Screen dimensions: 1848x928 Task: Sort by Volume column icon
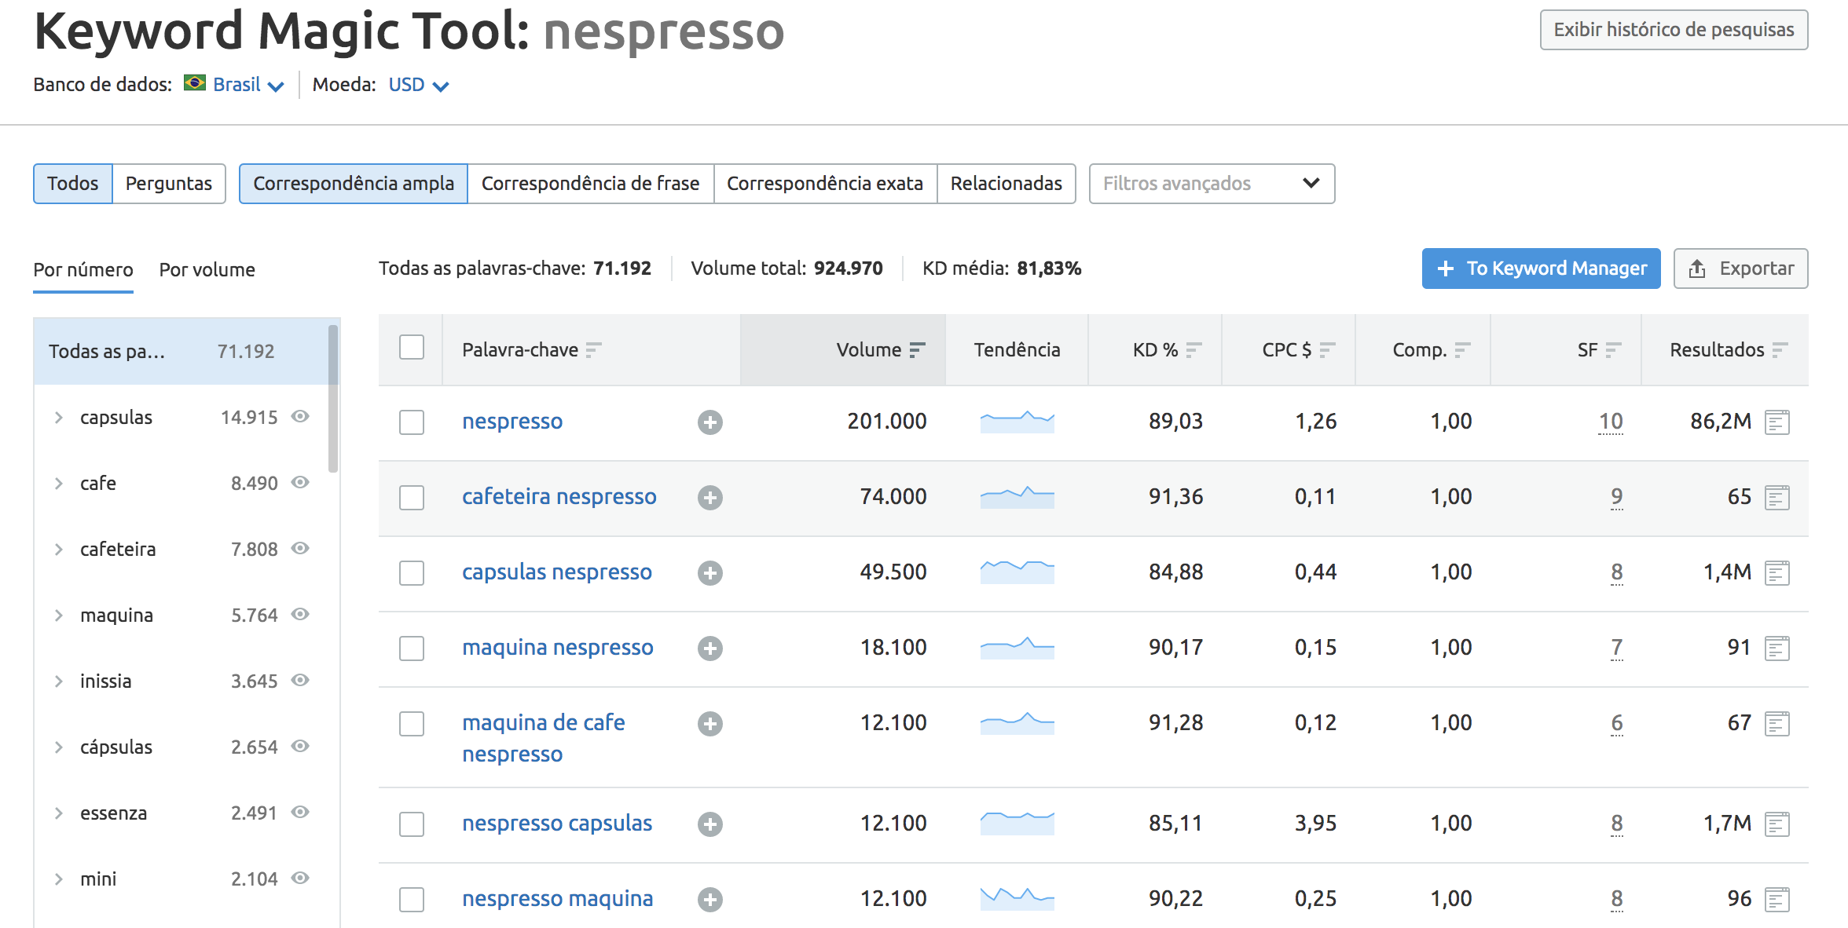coord(918,350)
